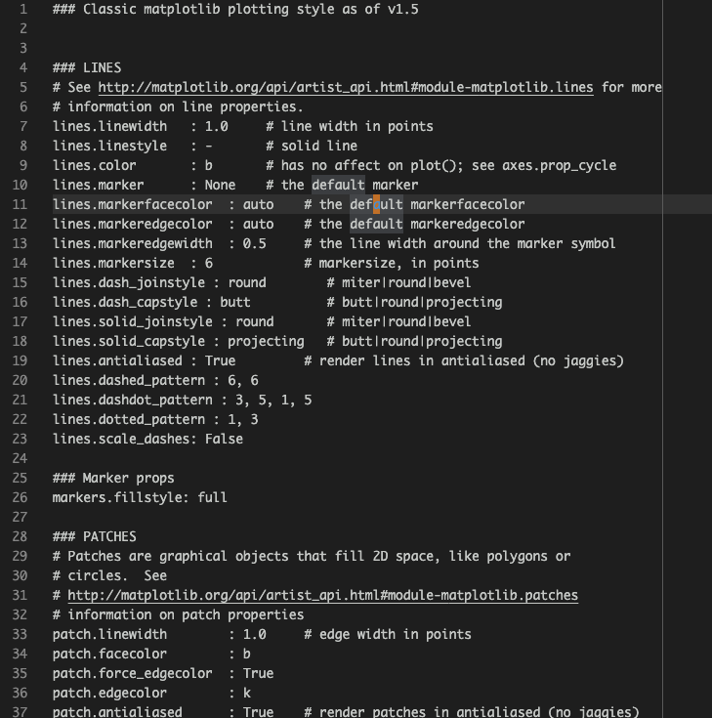Click the "### Marker props" heading

point(113,479)
